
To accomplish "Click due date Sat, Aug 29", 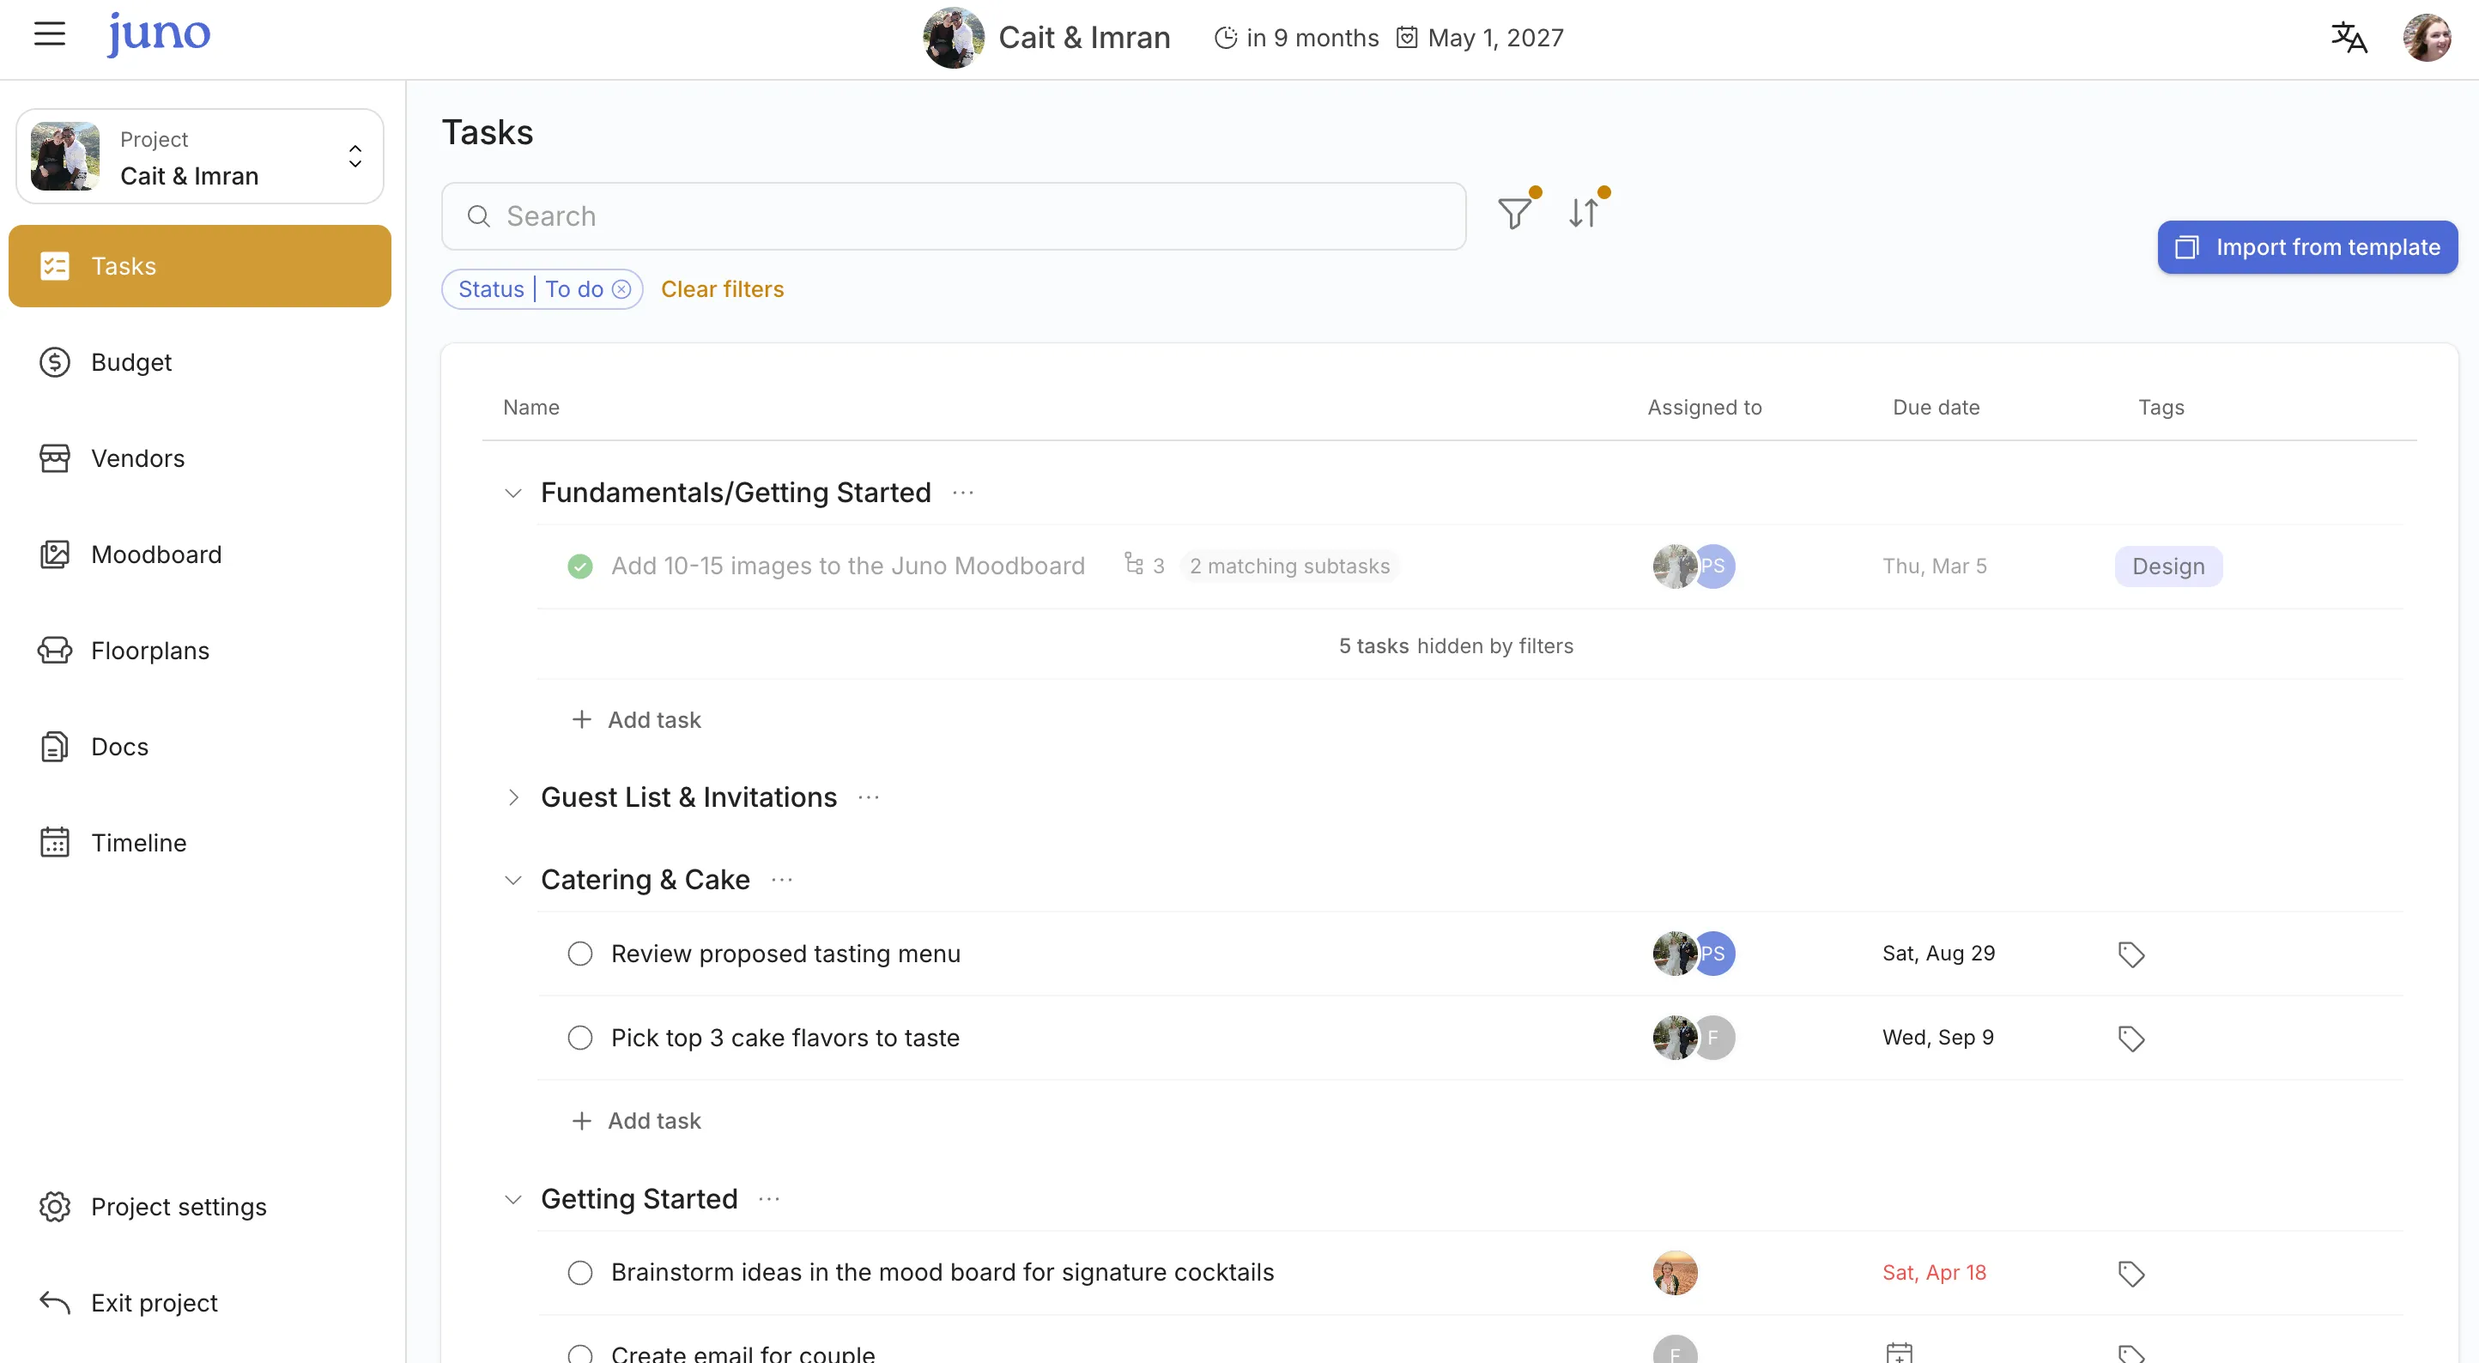I will point(1938,953).
